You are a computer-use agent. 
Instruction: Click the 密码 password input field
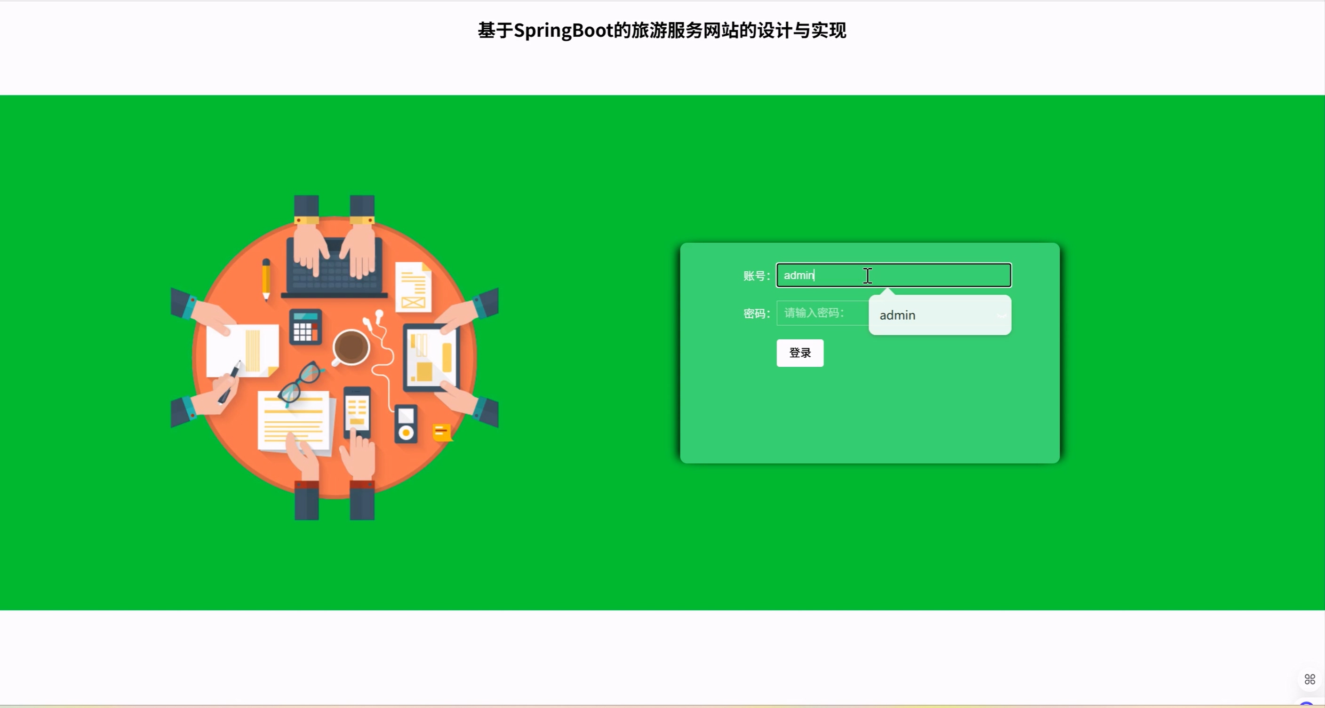tap(822, 313)
